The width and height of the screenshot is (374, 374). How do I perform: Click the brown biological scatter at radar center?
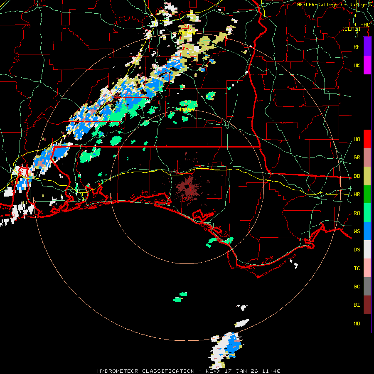pos(188,188)
